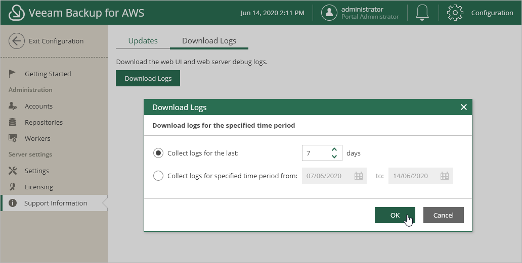Click the Getting Started flag icon

pos(12,73)
